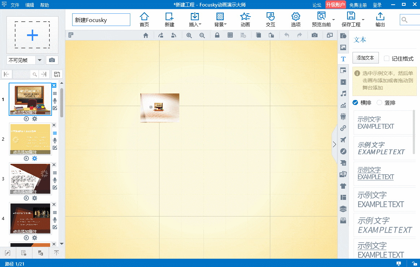Viewport: 420px width, 267px height.
Task: Expand the 不可见帧 frame type dropdown
Action: (40, 60)
